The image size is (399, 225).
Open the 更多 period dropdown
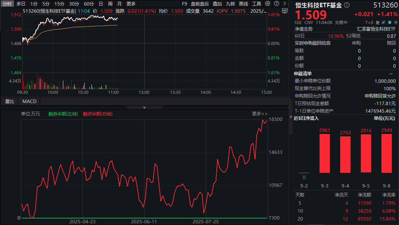(130, 3)
